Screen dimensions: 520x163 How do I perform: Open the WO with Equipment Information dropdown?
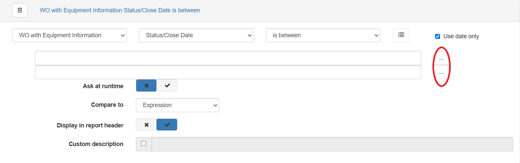[x=69, y=35]
